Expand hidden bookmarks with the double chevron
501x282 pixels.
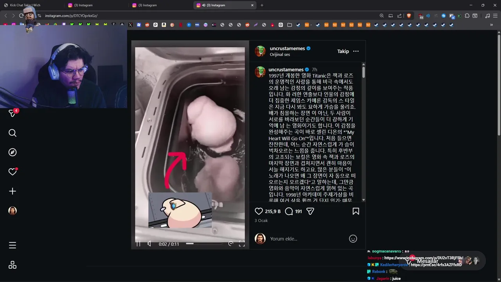(491, 25)
